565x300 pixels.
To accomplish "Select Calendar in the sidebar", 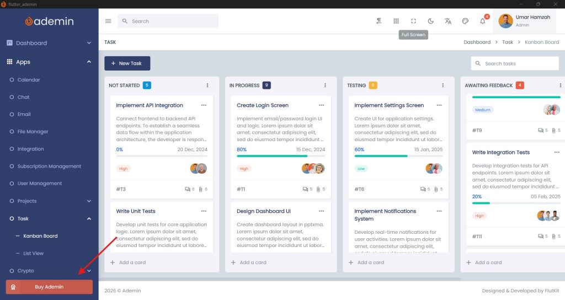I will click(29, 80).
